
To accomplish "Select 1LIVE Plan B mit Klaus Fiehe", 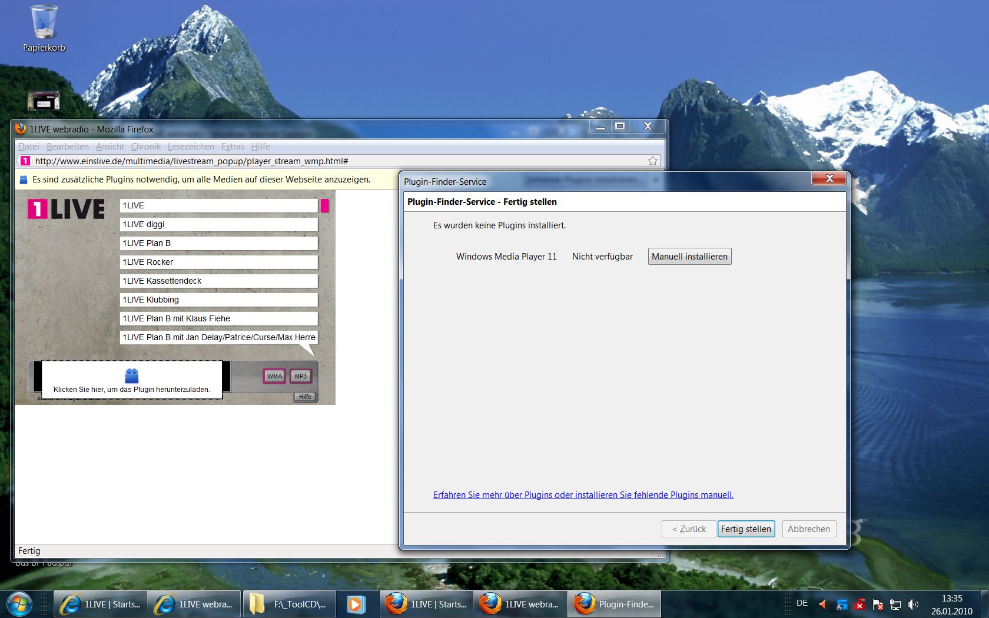I will (219, 318).
